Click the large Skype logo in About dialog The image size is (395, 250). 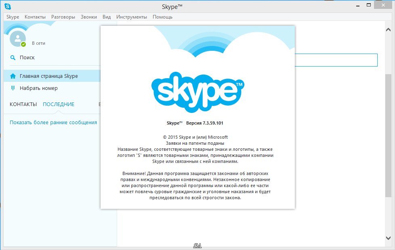point(198,92)
